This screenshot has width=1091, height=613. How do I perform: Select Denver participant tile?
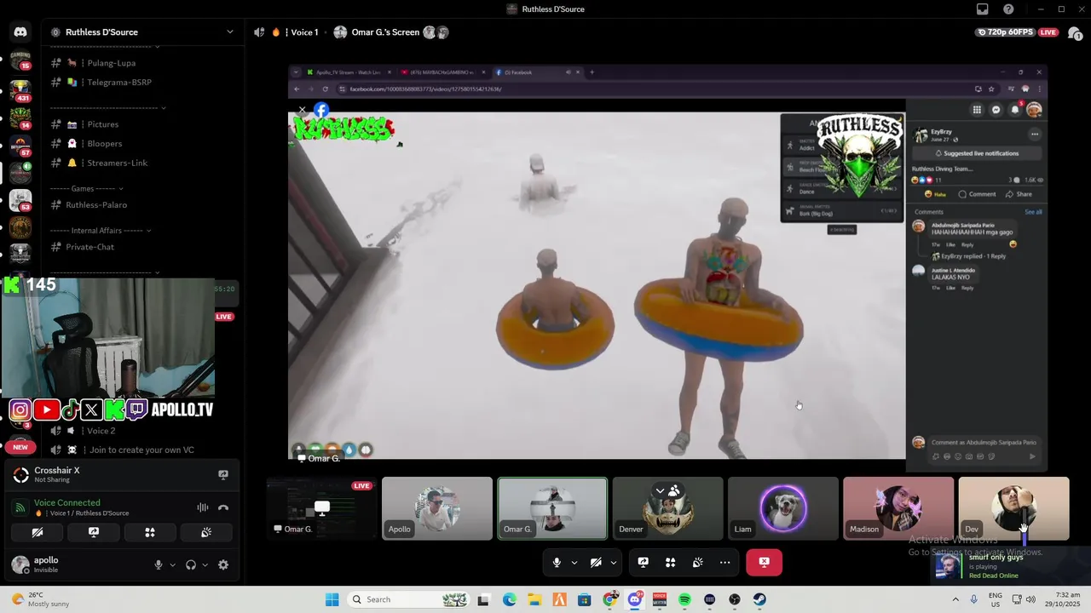pos(667,508)
